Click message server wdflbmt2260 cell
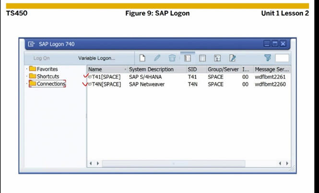319x193 pixels. pos(270,84)
